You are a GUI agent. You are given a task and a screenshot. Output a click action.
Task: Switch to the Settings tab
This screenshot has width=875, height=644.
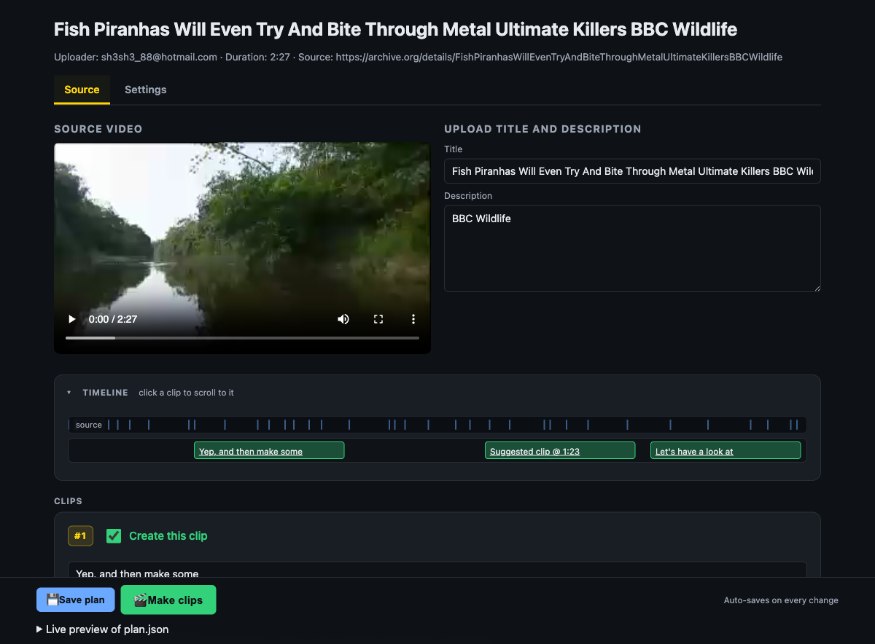tap(146, 90)
